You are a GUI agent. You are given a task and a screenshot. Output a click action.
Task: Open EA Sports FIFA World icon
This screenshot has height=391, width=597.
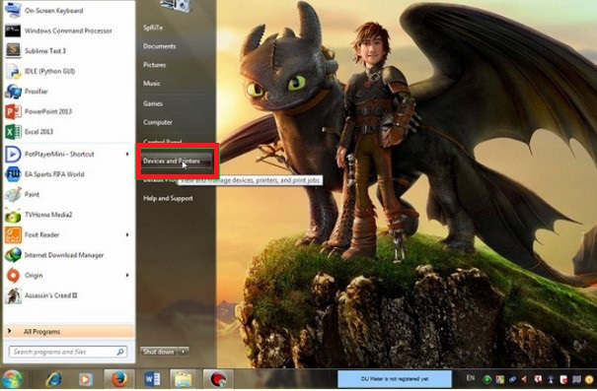[13, 174]
